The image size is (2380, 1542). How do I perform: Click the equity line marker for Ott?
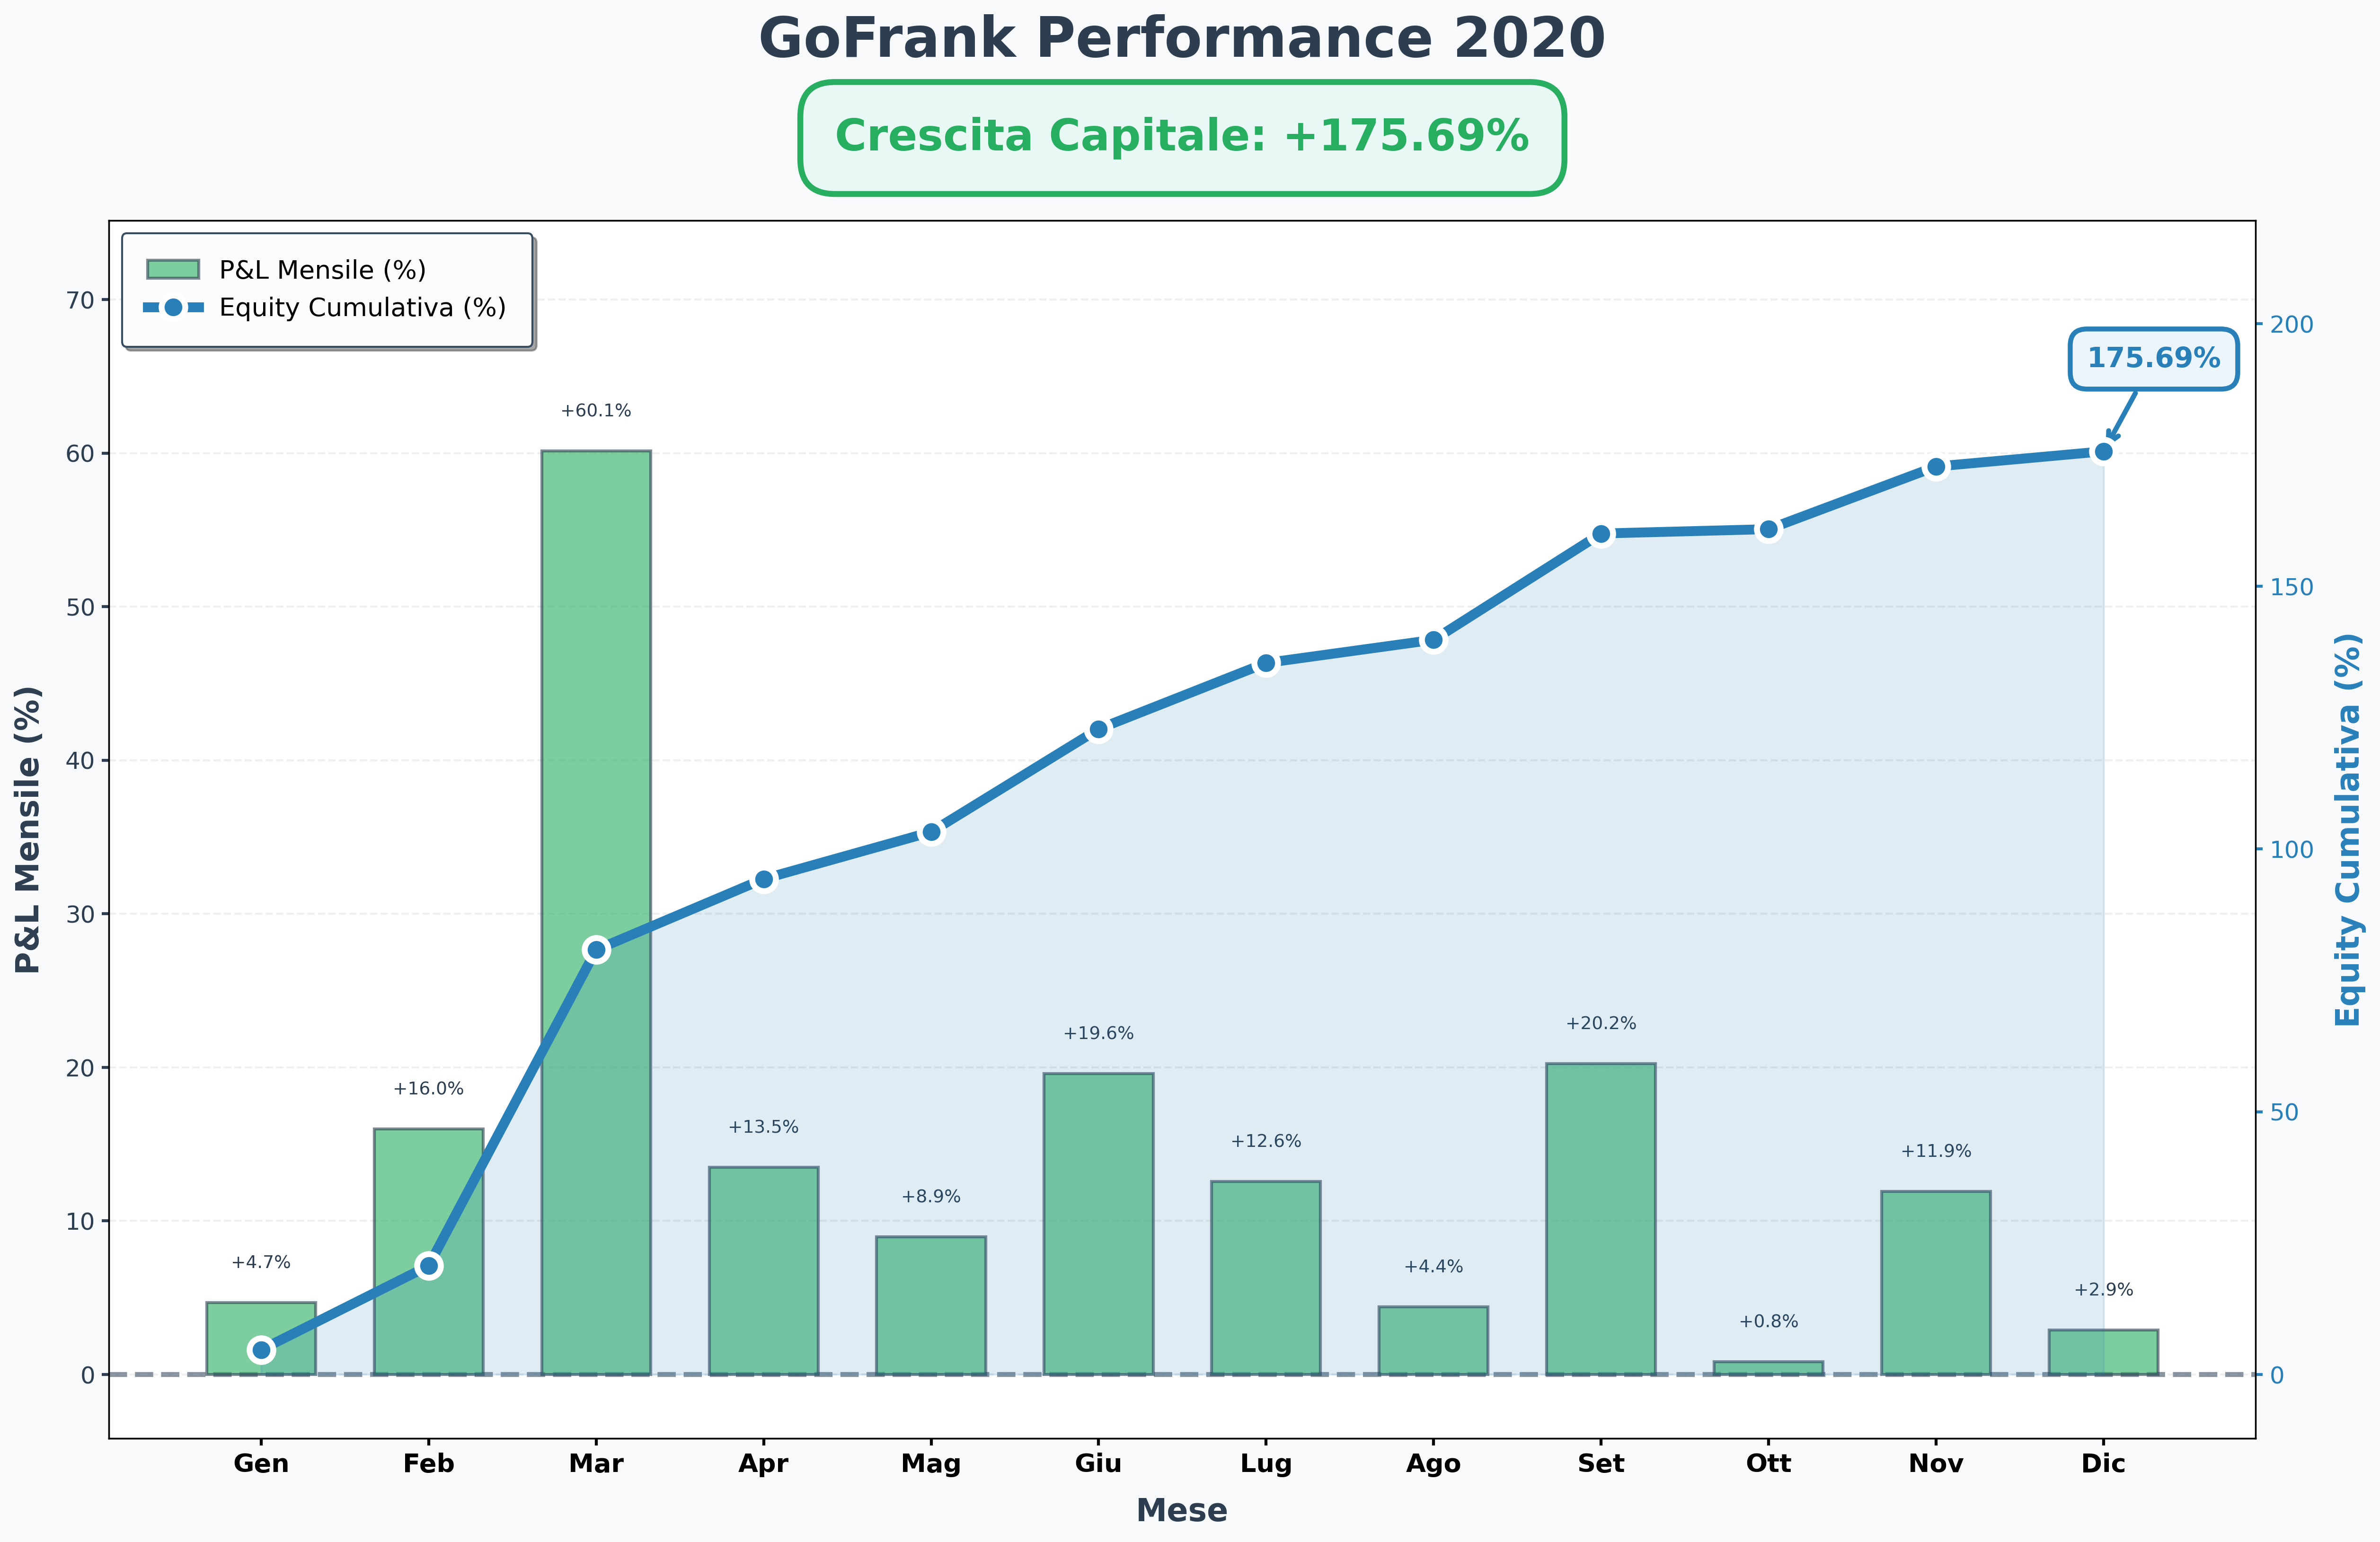(x=1769, y=529)
